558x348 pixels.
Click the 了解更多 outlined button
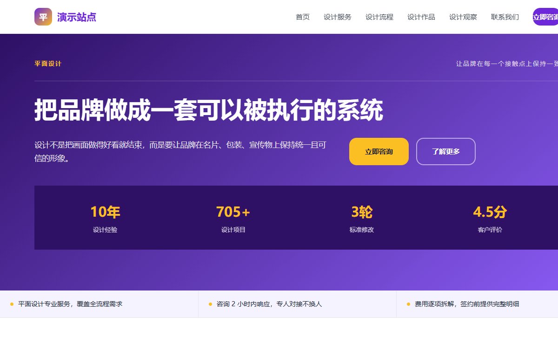(x=446, y=151)
